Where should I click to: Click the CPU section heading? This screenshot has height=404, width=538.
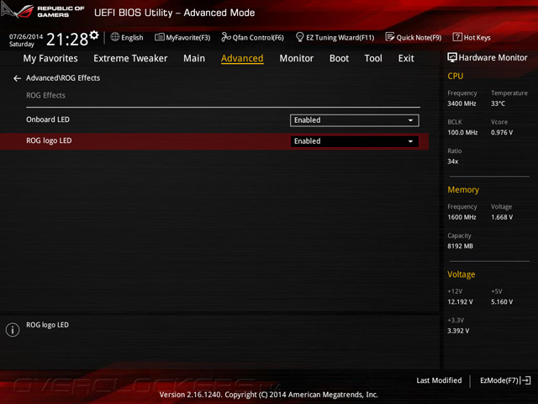pos(456,76)
